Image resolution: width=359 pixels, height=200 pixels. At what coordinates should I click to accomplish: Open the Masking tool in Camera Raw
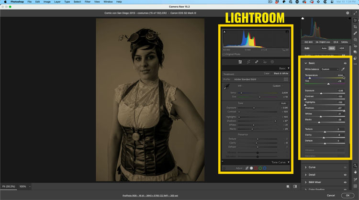(355, 40)
